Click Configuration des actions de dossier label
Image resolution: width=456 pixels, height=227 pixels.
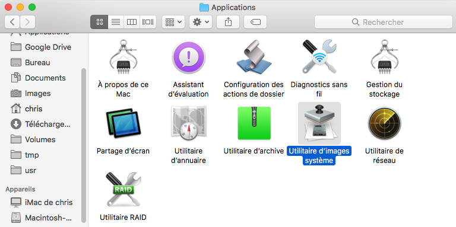click(254, 89)
